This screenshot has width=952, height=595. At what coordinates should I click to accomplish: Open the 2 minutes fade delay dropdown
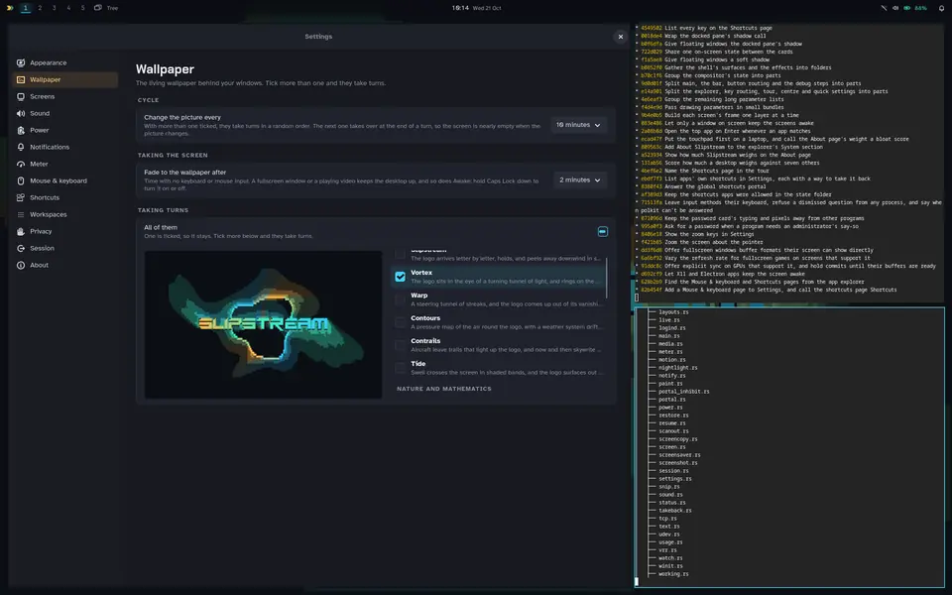579,180
